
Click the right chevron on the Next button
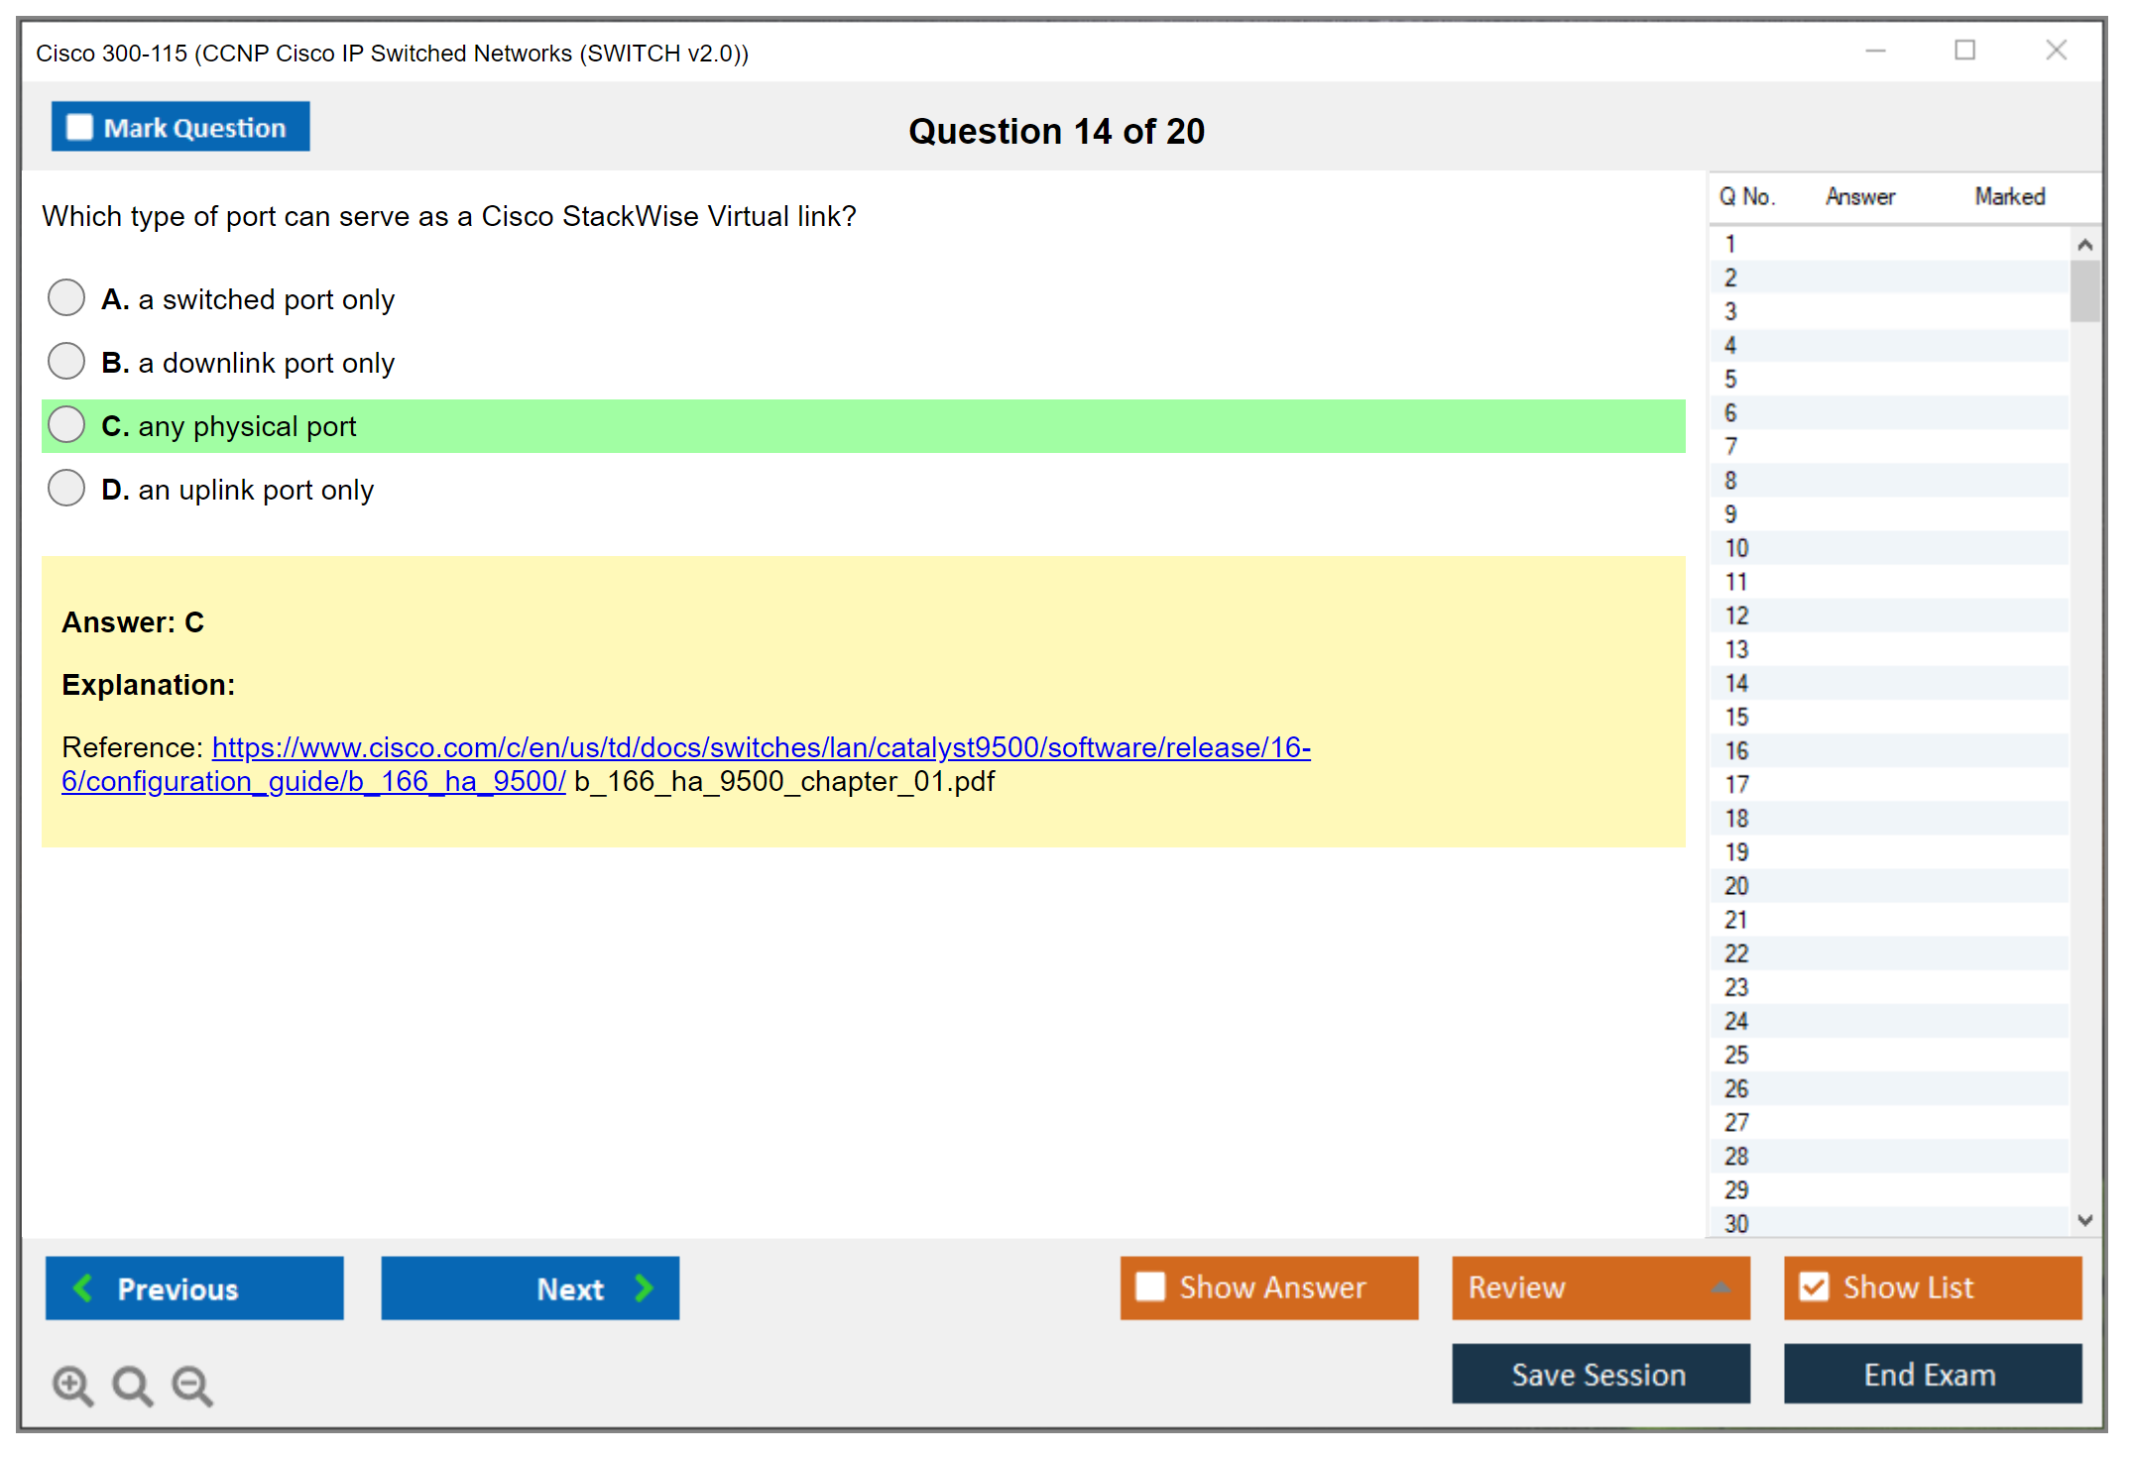pos(645,1288)
